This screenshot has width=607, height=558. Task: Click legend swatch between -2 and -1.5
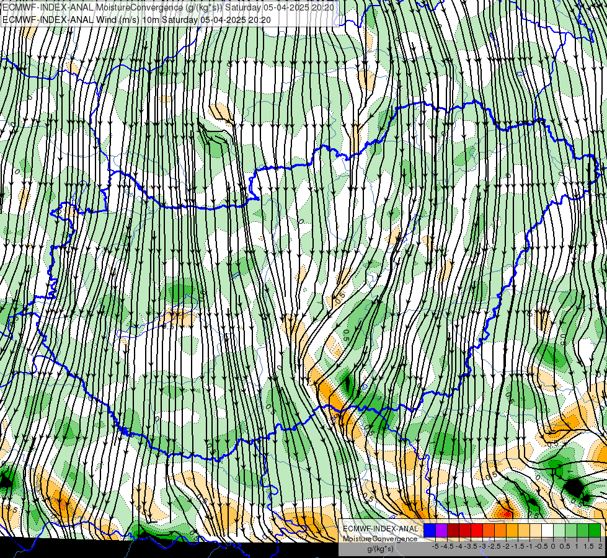(512, 530)
